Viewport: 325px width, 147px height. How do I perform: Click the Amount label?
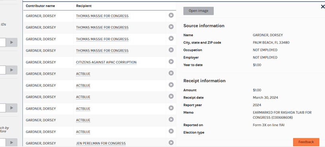point(190,90)
